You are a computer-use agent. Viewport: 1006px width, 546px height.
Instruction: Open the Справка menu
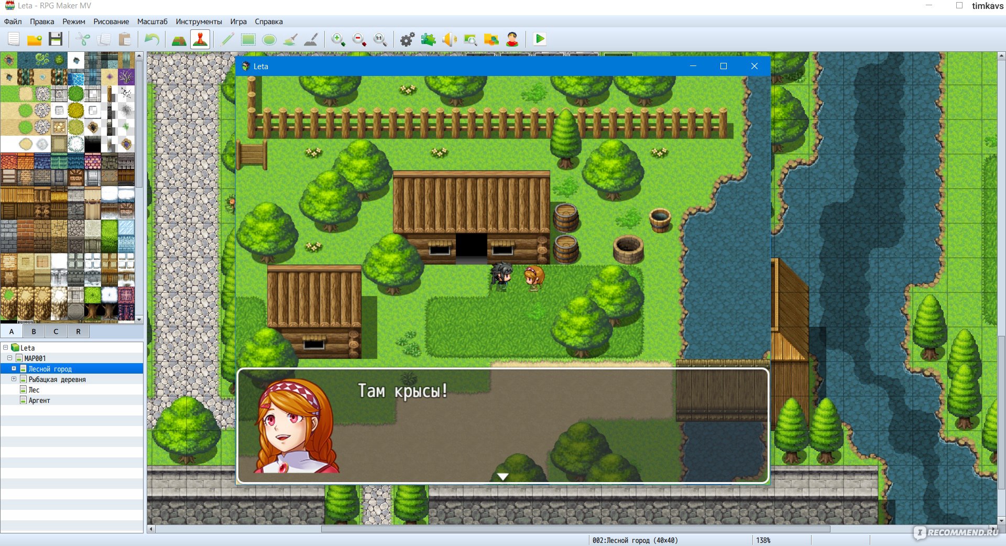pyautogui.click(x=269, y=21)
